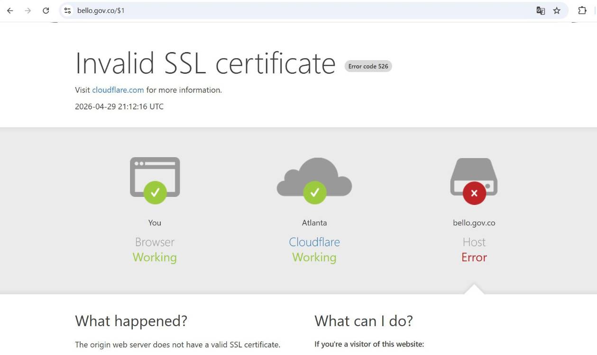This screenshot has width=597, height=355.
Task: Bookmark this page with the star icon
Action: (x=557, y=10)
